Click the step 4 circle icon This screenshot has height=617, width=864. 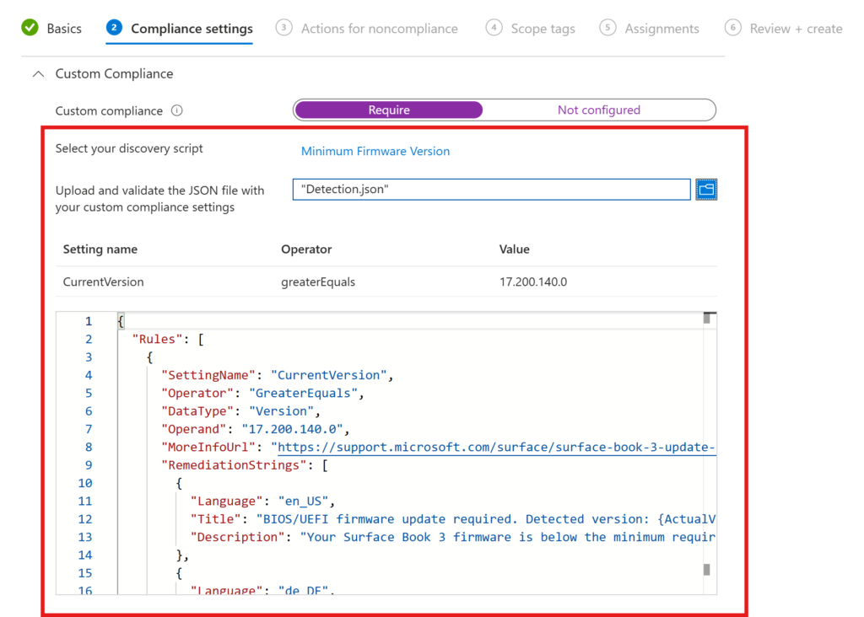(x=494, y=28)
